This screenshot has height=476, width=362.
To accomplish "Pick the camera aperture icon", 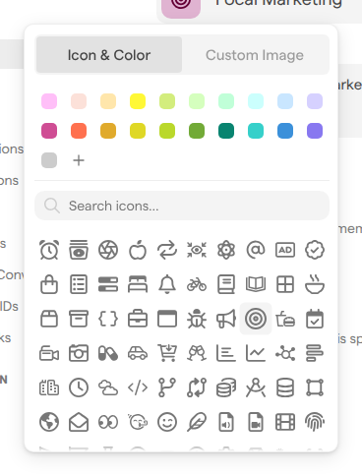I will [x=108, y=250].
